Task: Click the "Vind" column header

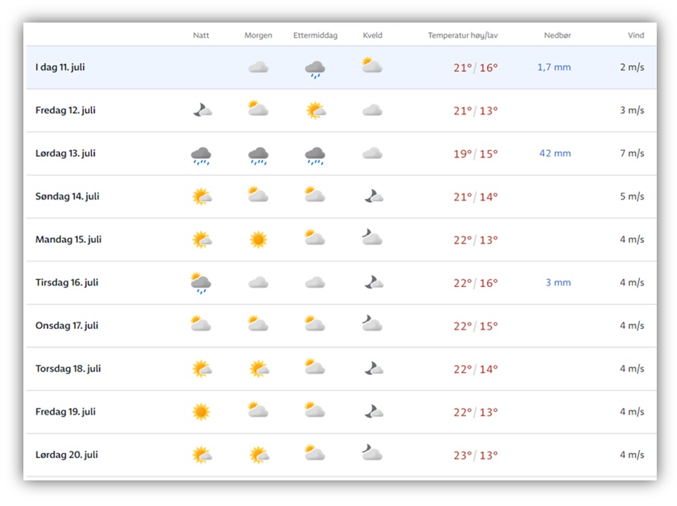Action: 636,35
